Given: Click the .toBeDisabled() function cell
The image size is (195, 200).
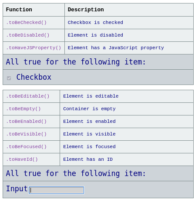Looking at the screenshot, I should point(34,35).
